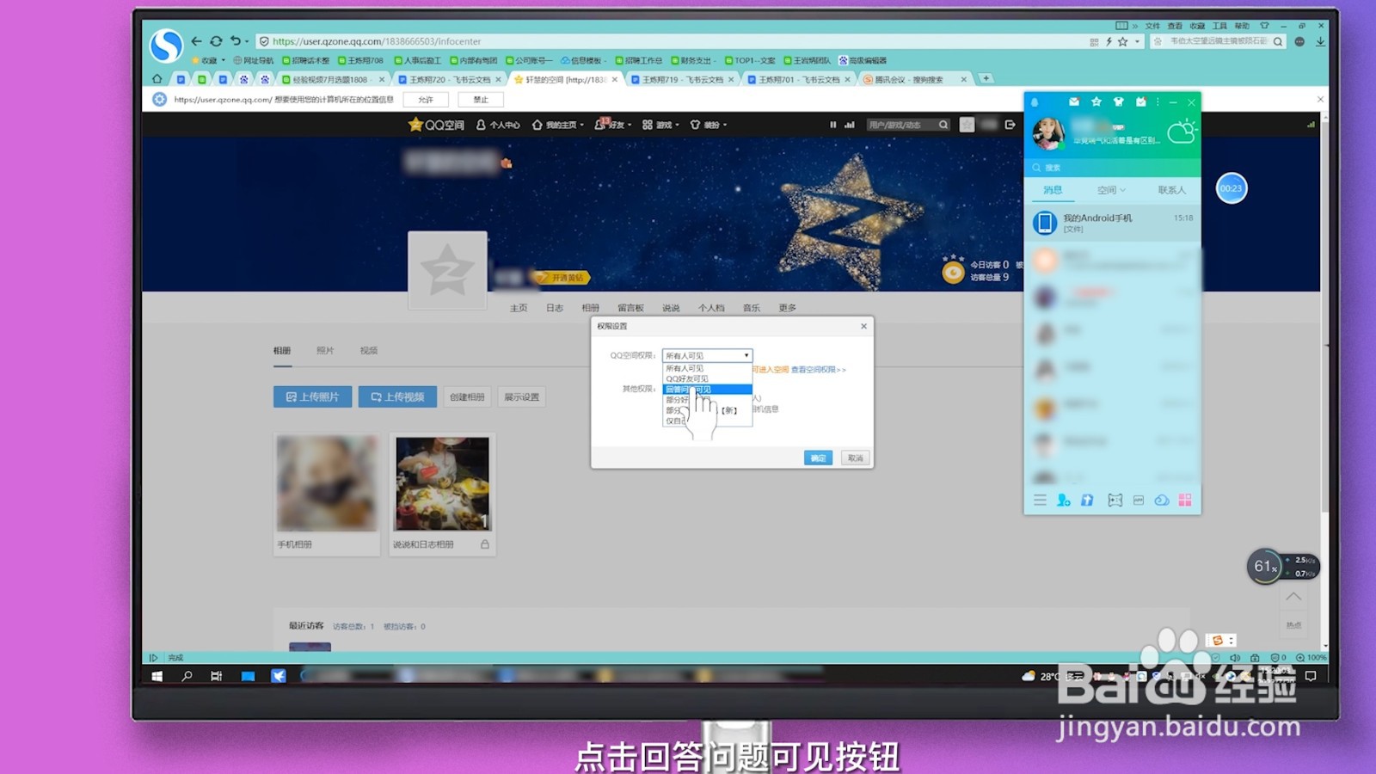
Task: Open the Windows notification center icon
Action: tap(1311, 676)
